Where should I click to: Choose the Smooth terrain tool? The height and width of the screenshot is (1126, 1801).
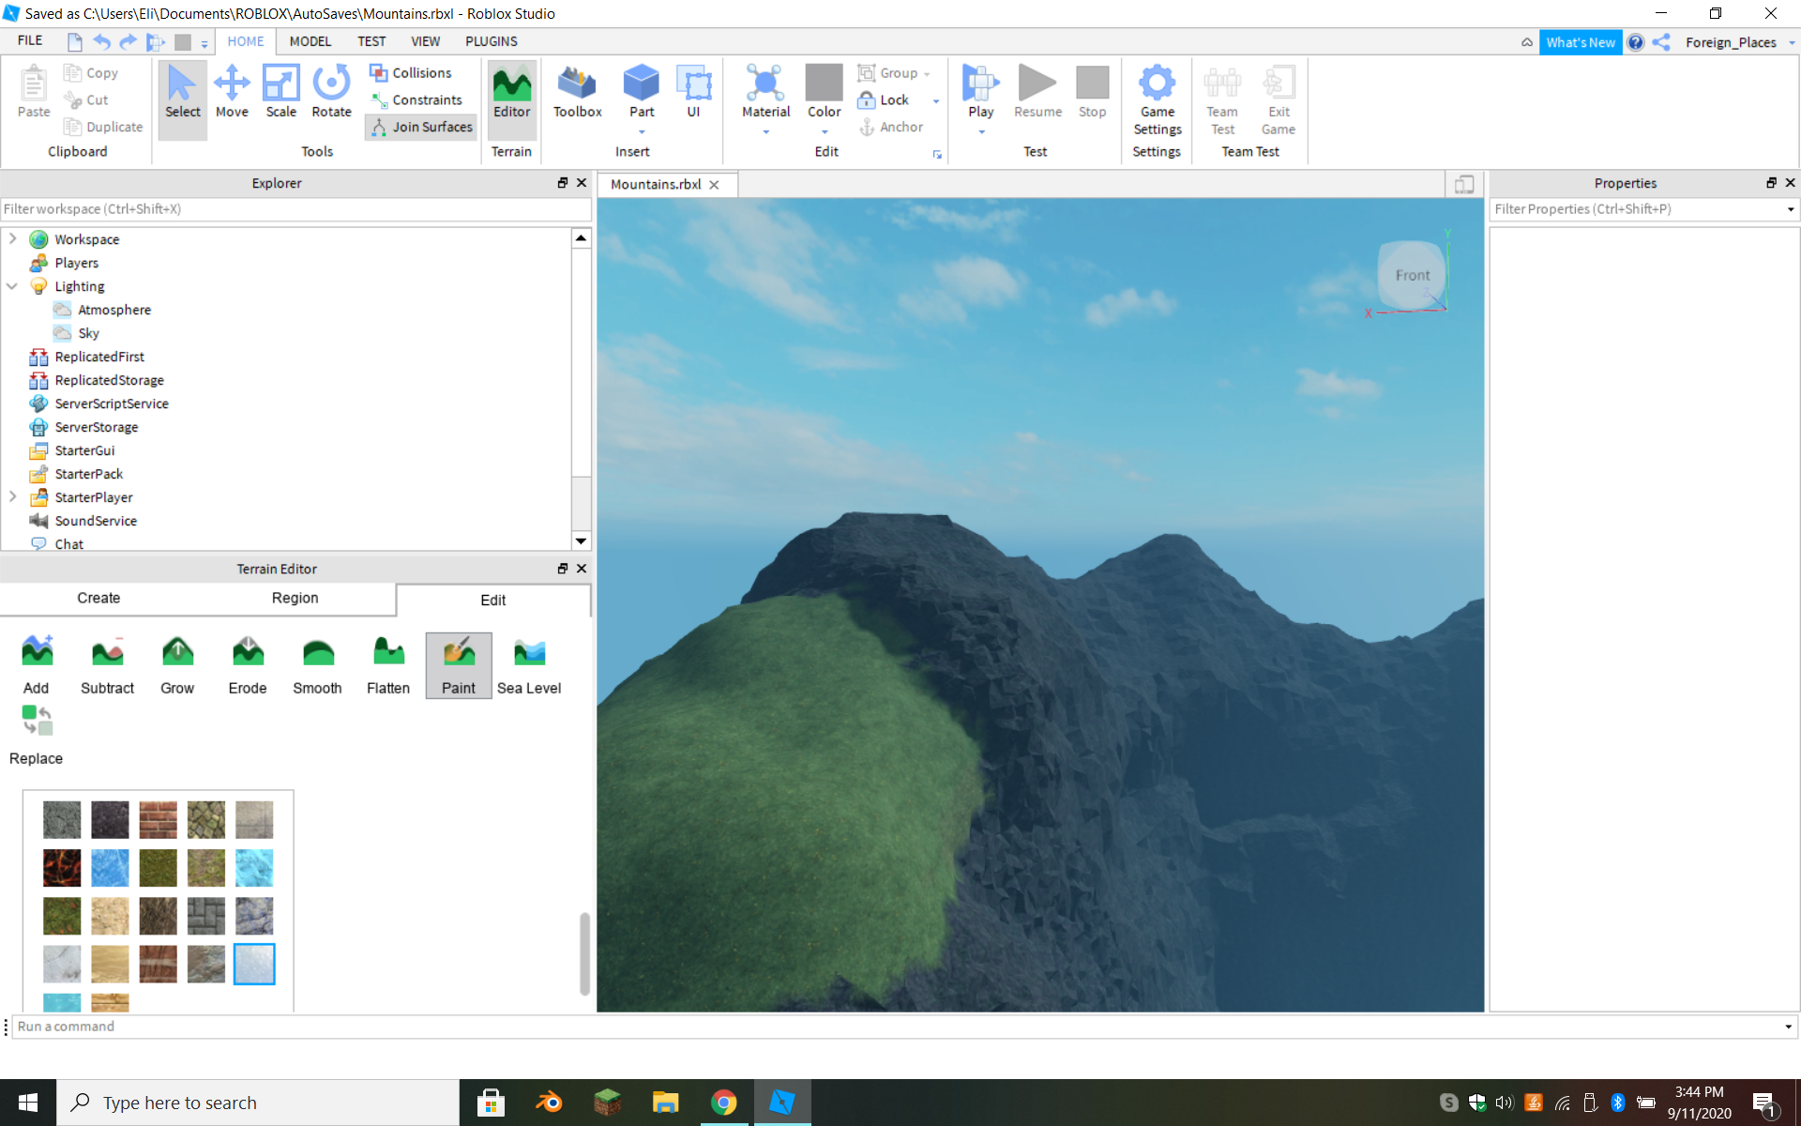tap(317, 665)
